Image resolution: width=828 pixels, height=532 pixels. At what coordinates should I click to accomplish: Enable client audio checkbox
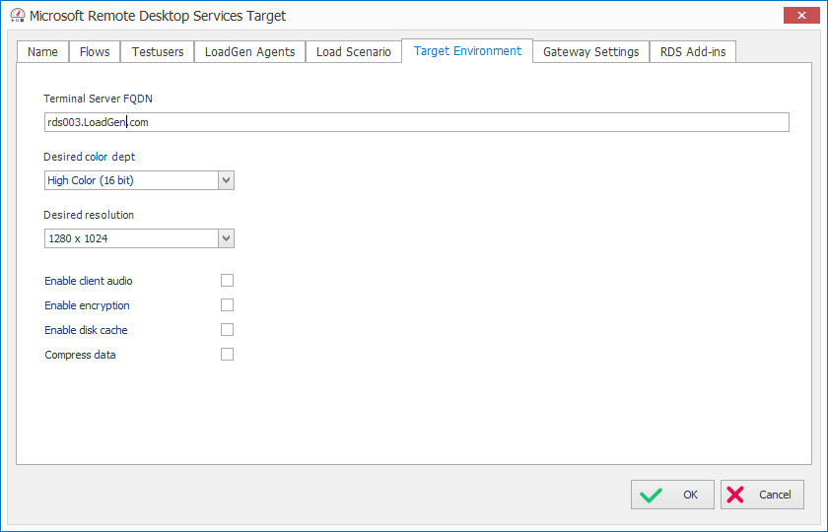227,280
